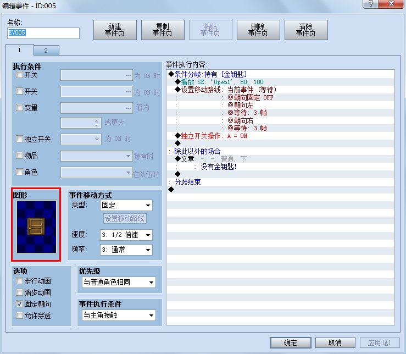Select the first 等待: 3 帧 line after 朝向左
This screenshot has height=354, width=406.
[280, 113]
